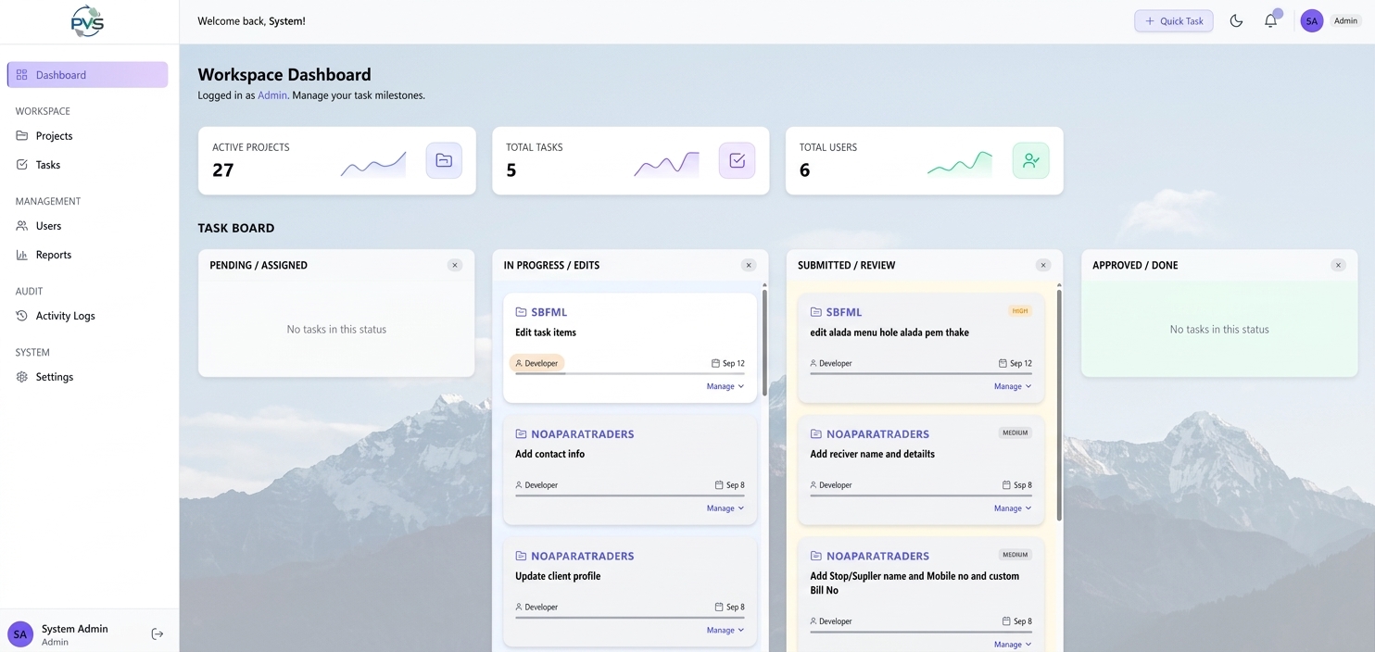Viewport: 1375px width, 652px height.
Task: Click progress bar on edit alada menu card
Action: pyautogui.click(x=921, y=374)
